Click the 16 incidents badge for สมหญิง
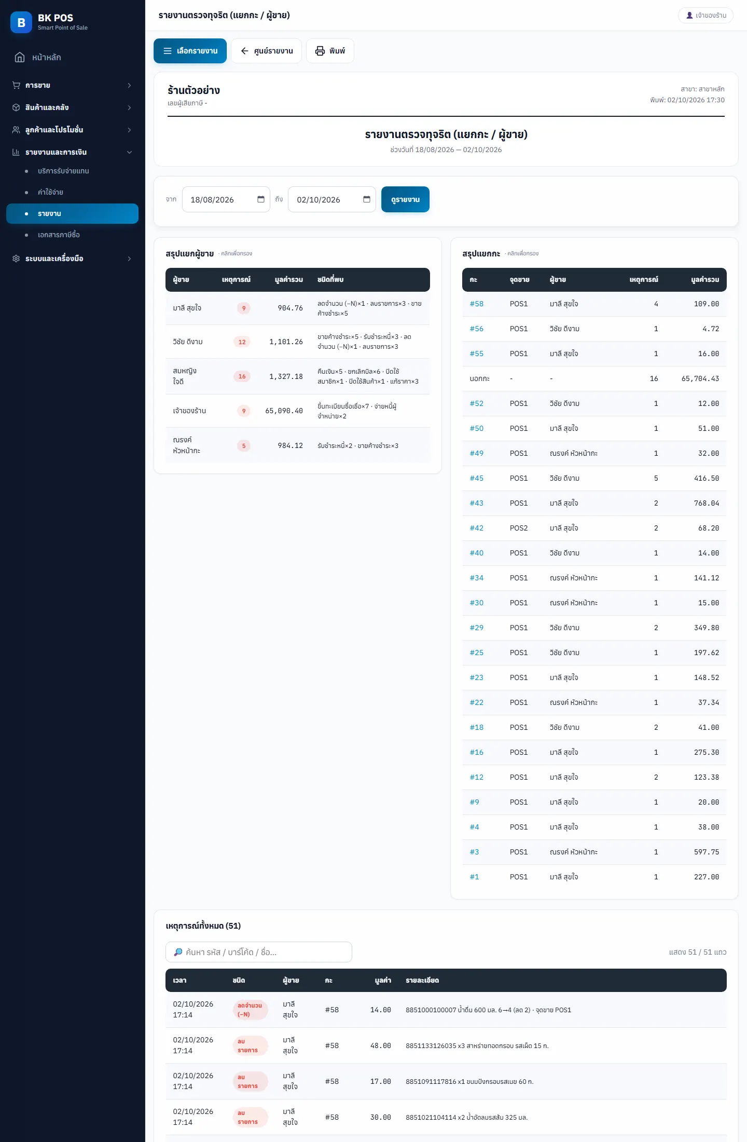Viewport: 747px width, 1142px height. (x=242, y=376)
